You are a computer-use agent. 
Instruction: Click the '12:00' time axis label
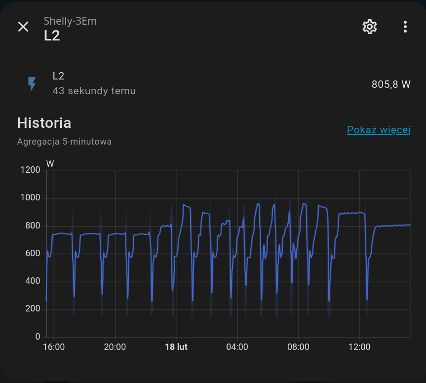[359, 347]
